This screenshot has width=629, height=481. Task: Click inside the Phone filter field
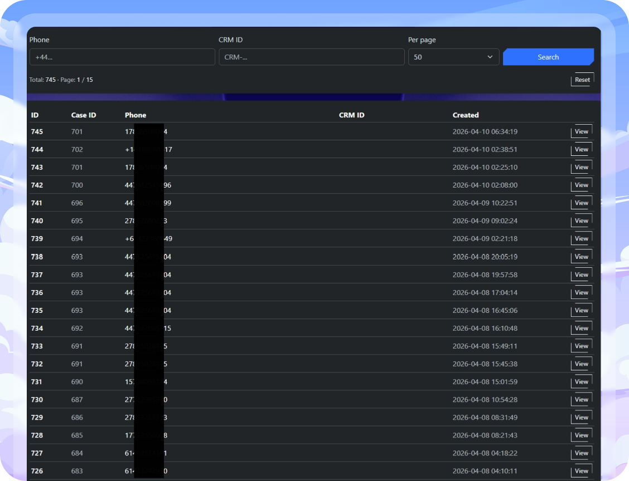coord(122,57)
